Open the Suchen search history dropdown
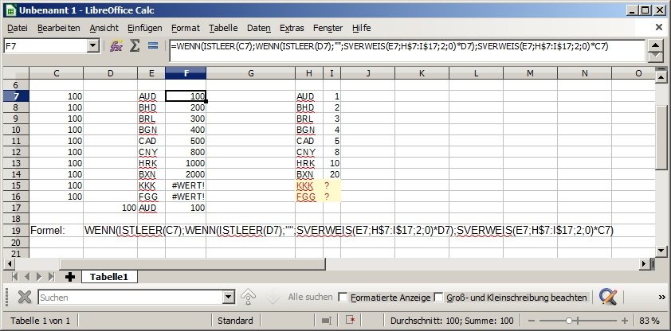Viewport: 671px width, 331px height. [229, 298]
